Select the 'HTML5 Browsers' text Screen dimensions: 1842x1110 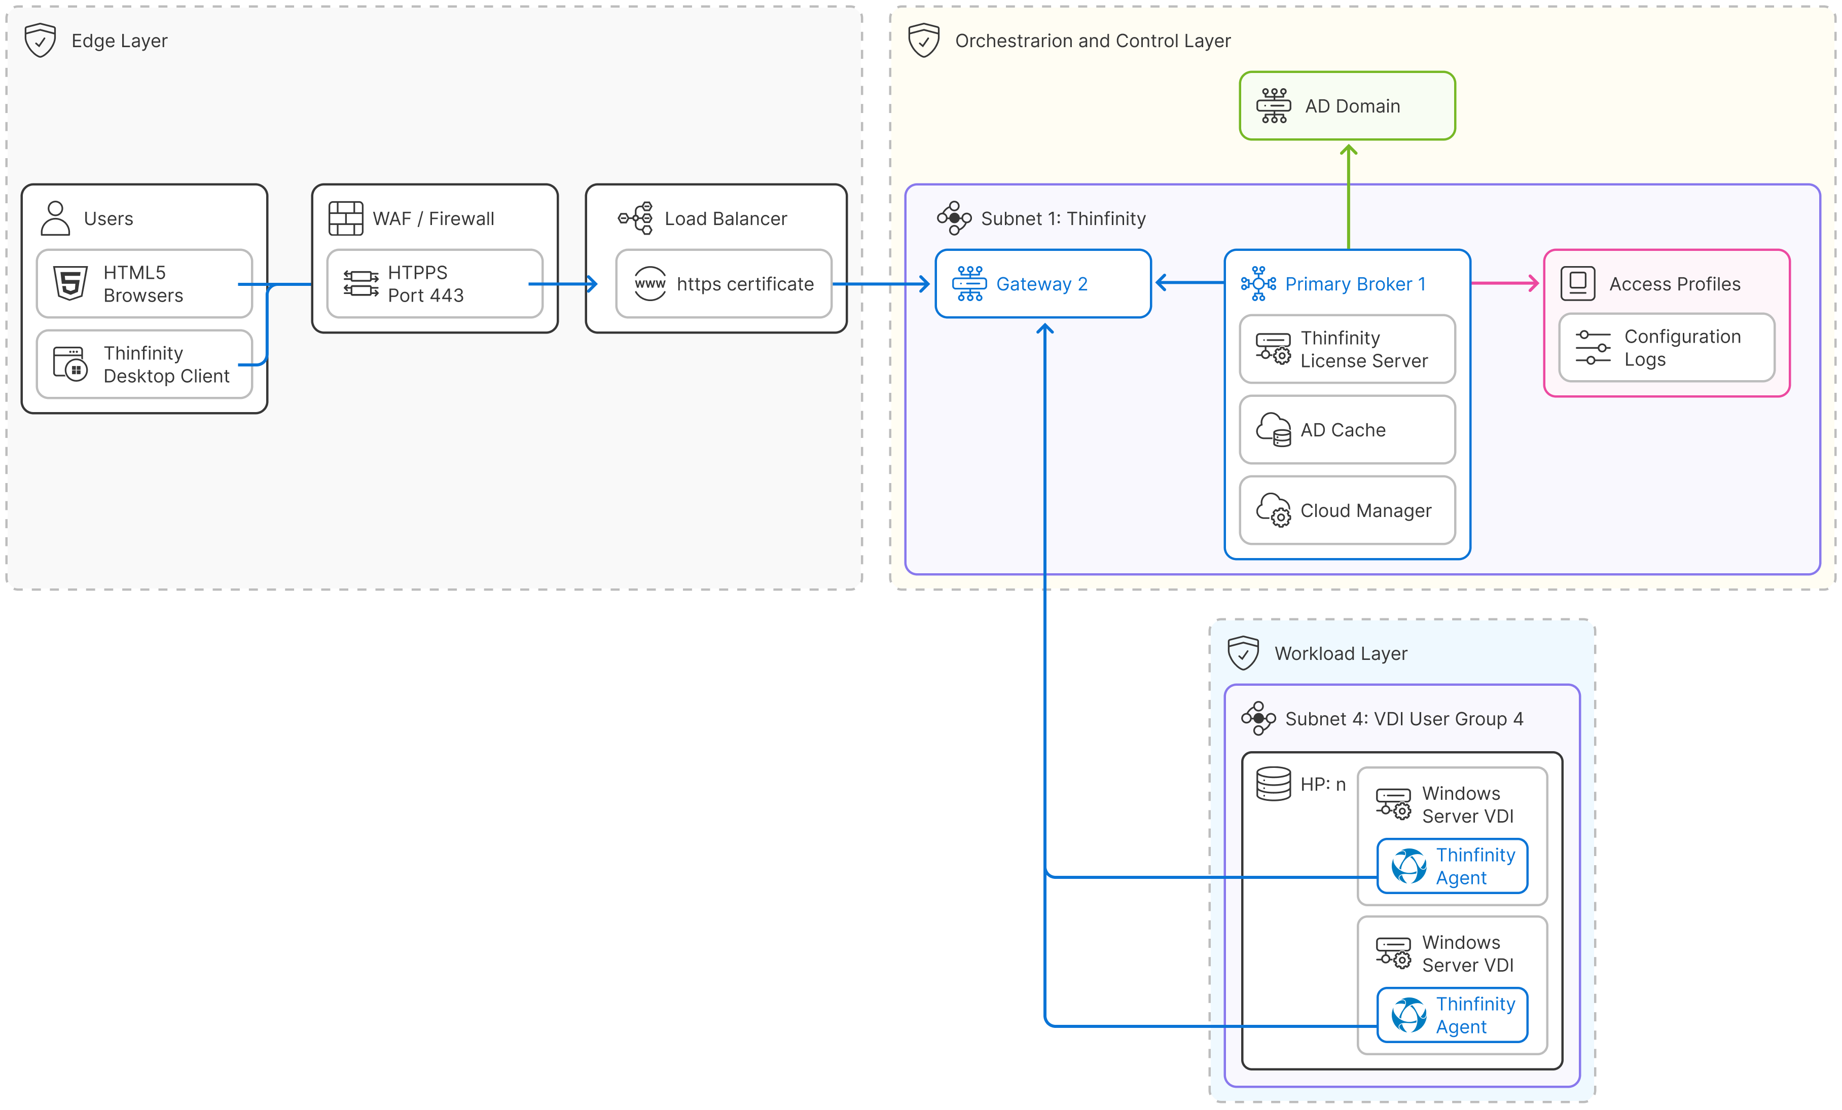(x=143, y=284)
